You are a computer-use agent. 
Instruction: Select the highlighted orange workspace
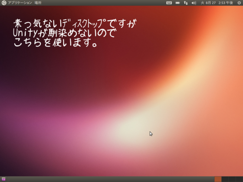(x=218, y=179)
